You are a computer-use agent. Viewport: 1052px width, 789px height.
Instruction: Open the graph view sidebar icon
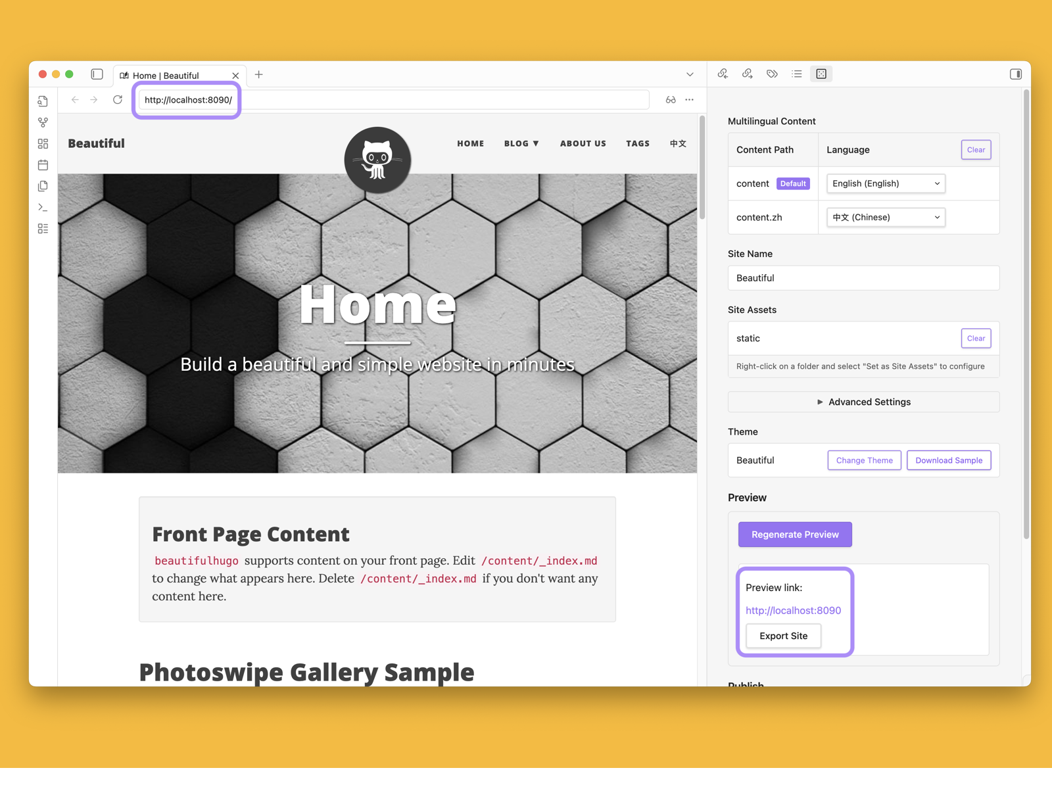point(43,122)
